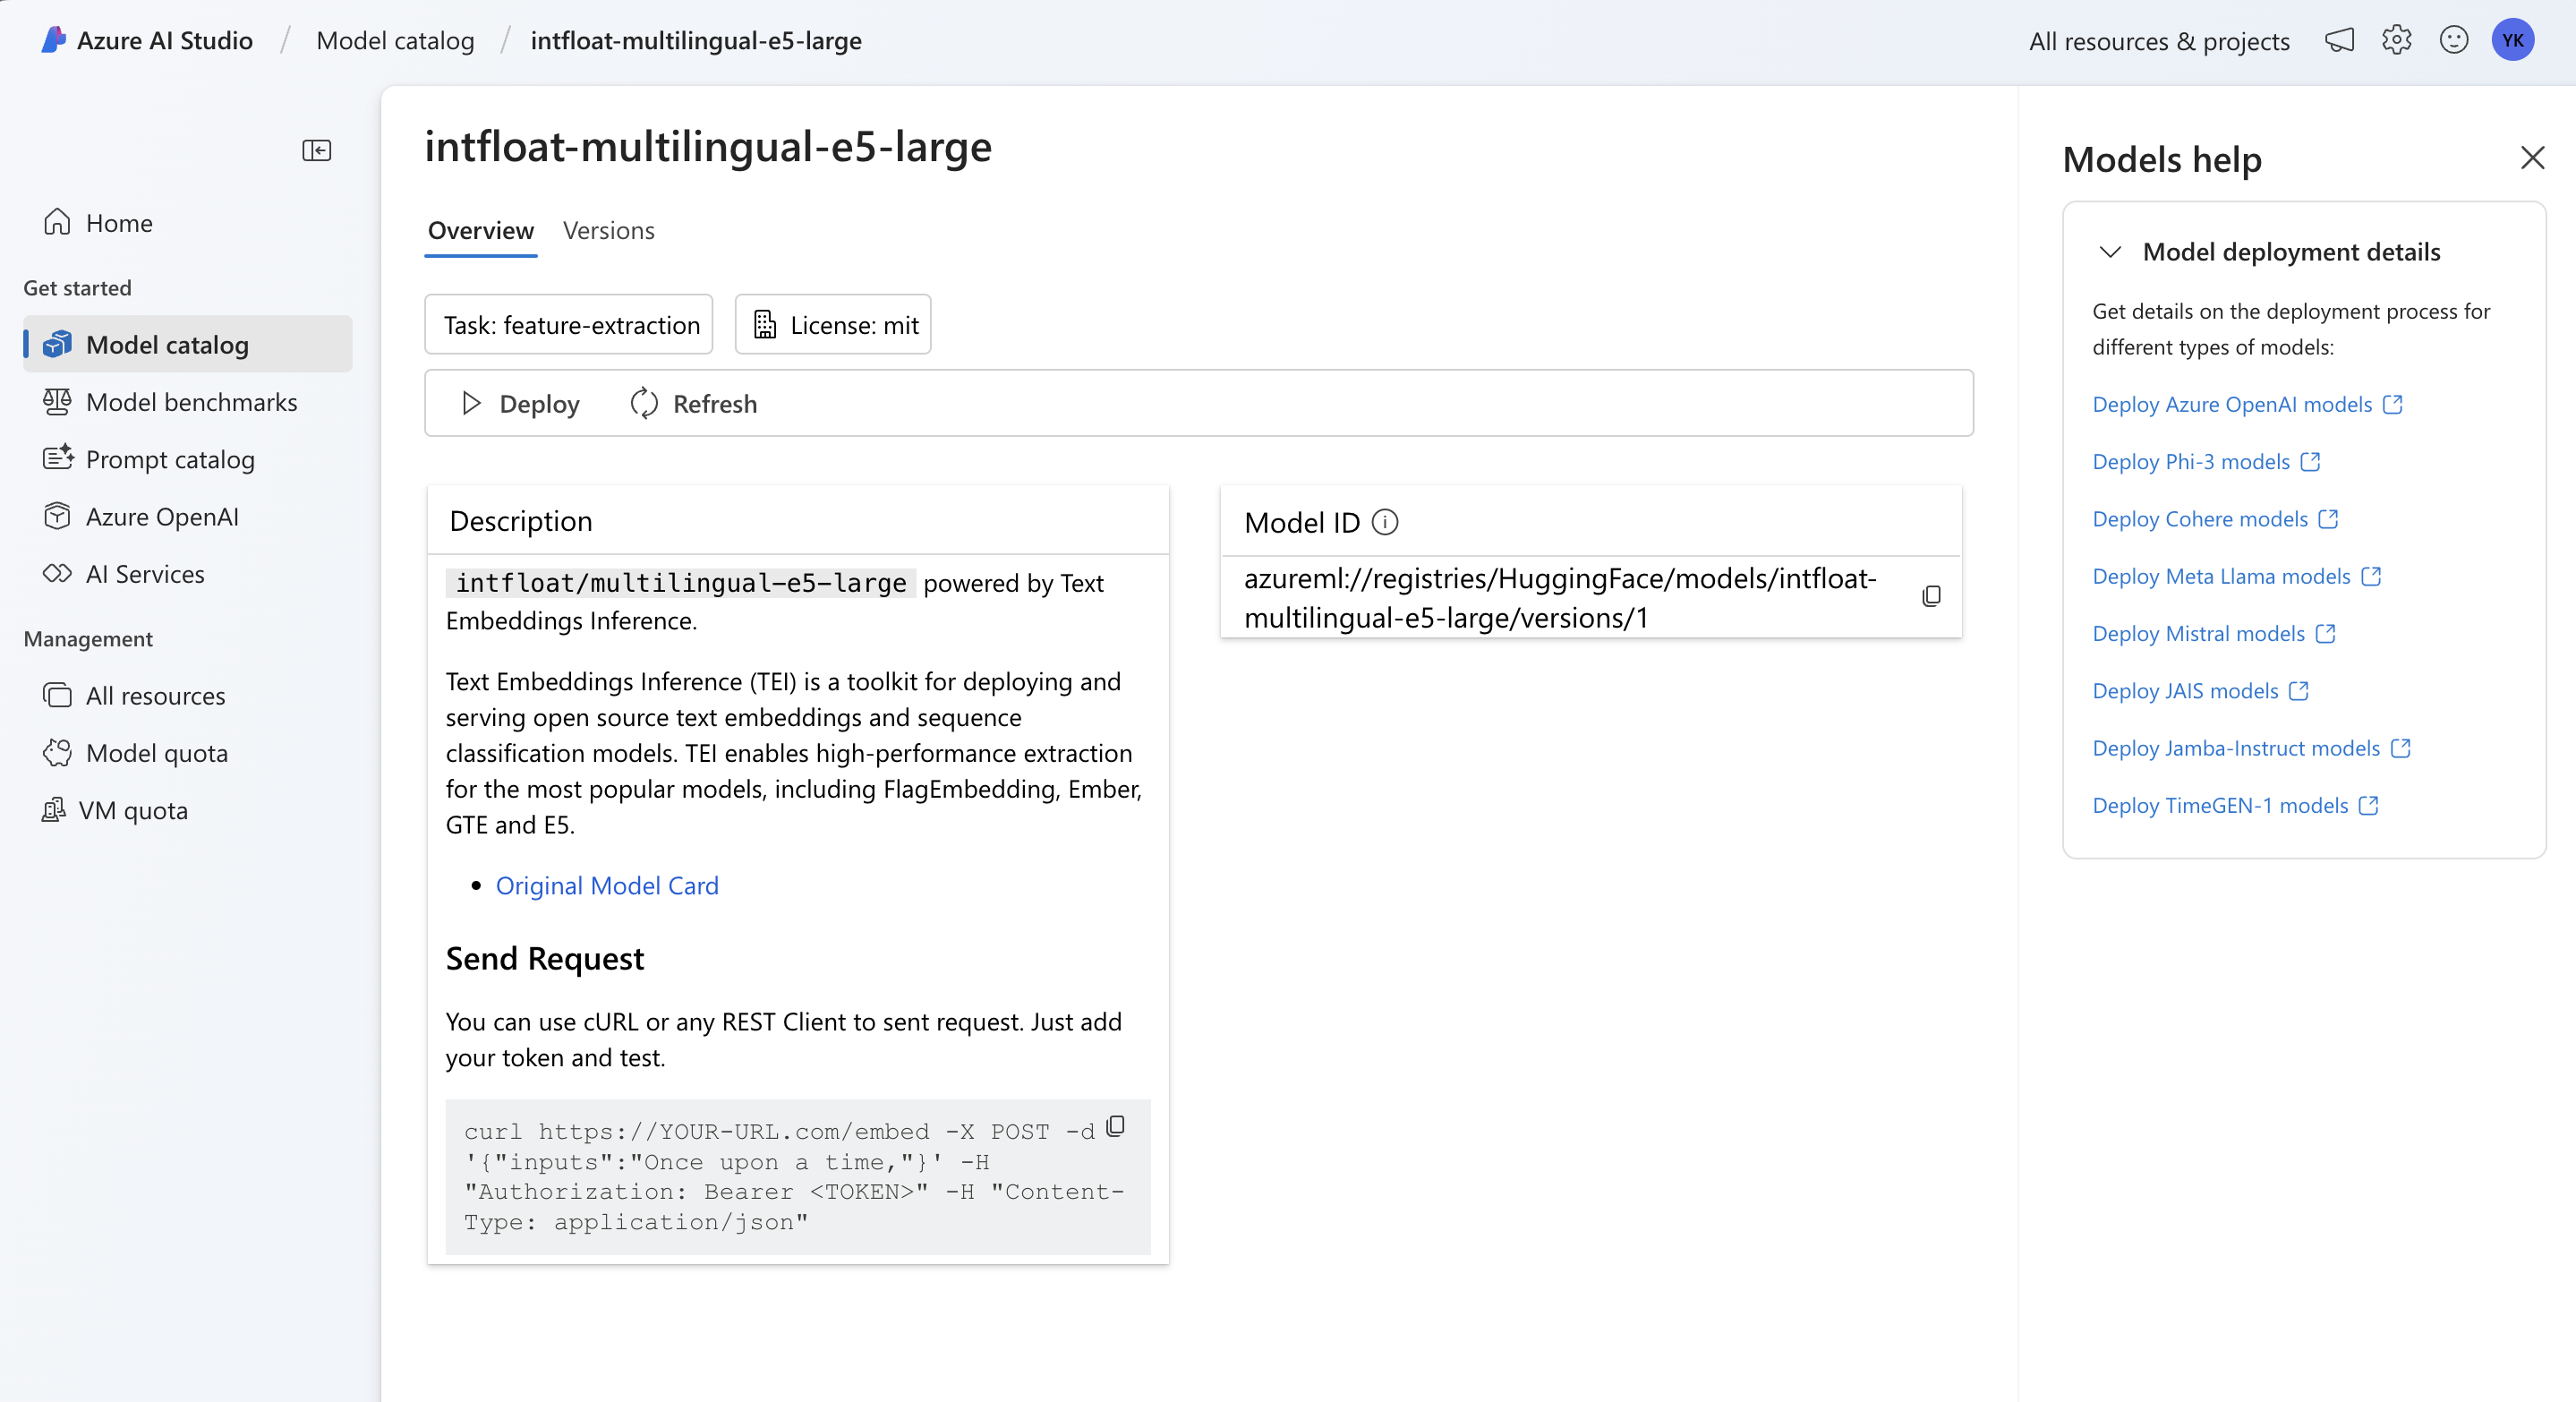This screenshot has height=1402, width=2576.
Task: Click the Task: feature-extraction tag
Action: tap(569, 324)
